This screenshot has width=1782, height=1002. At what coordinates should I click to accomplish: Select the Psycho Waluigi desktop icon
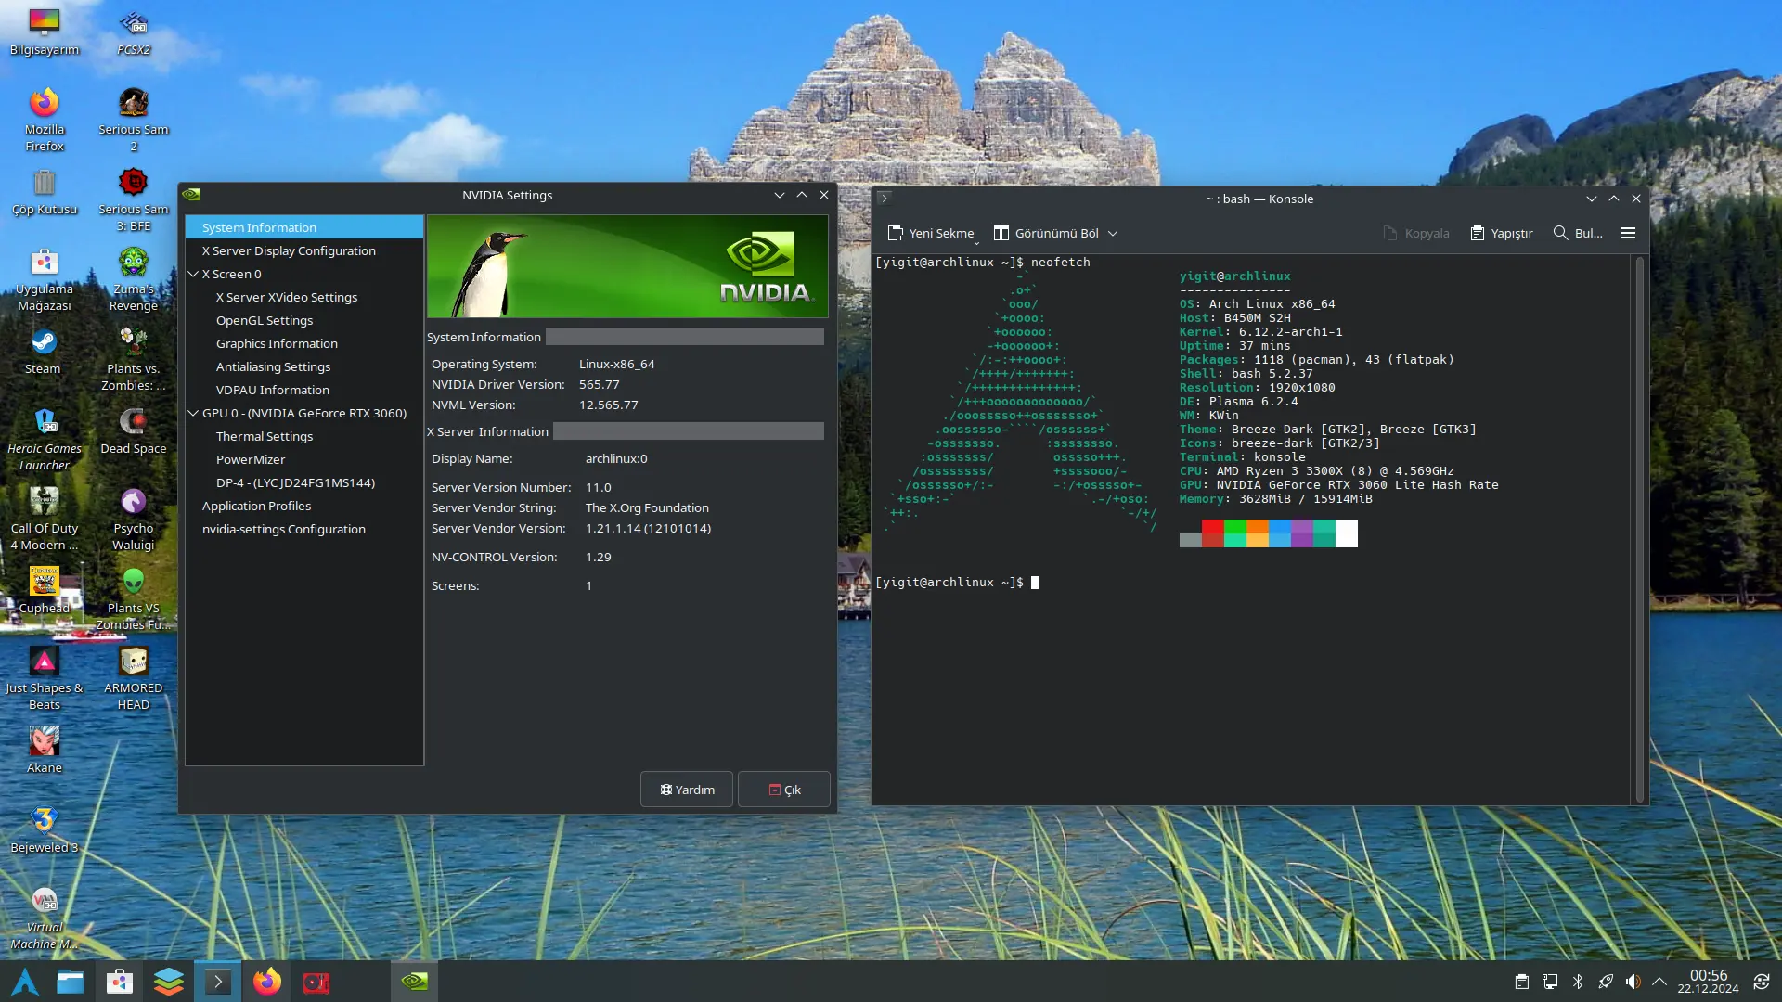(x=134, y=519)
